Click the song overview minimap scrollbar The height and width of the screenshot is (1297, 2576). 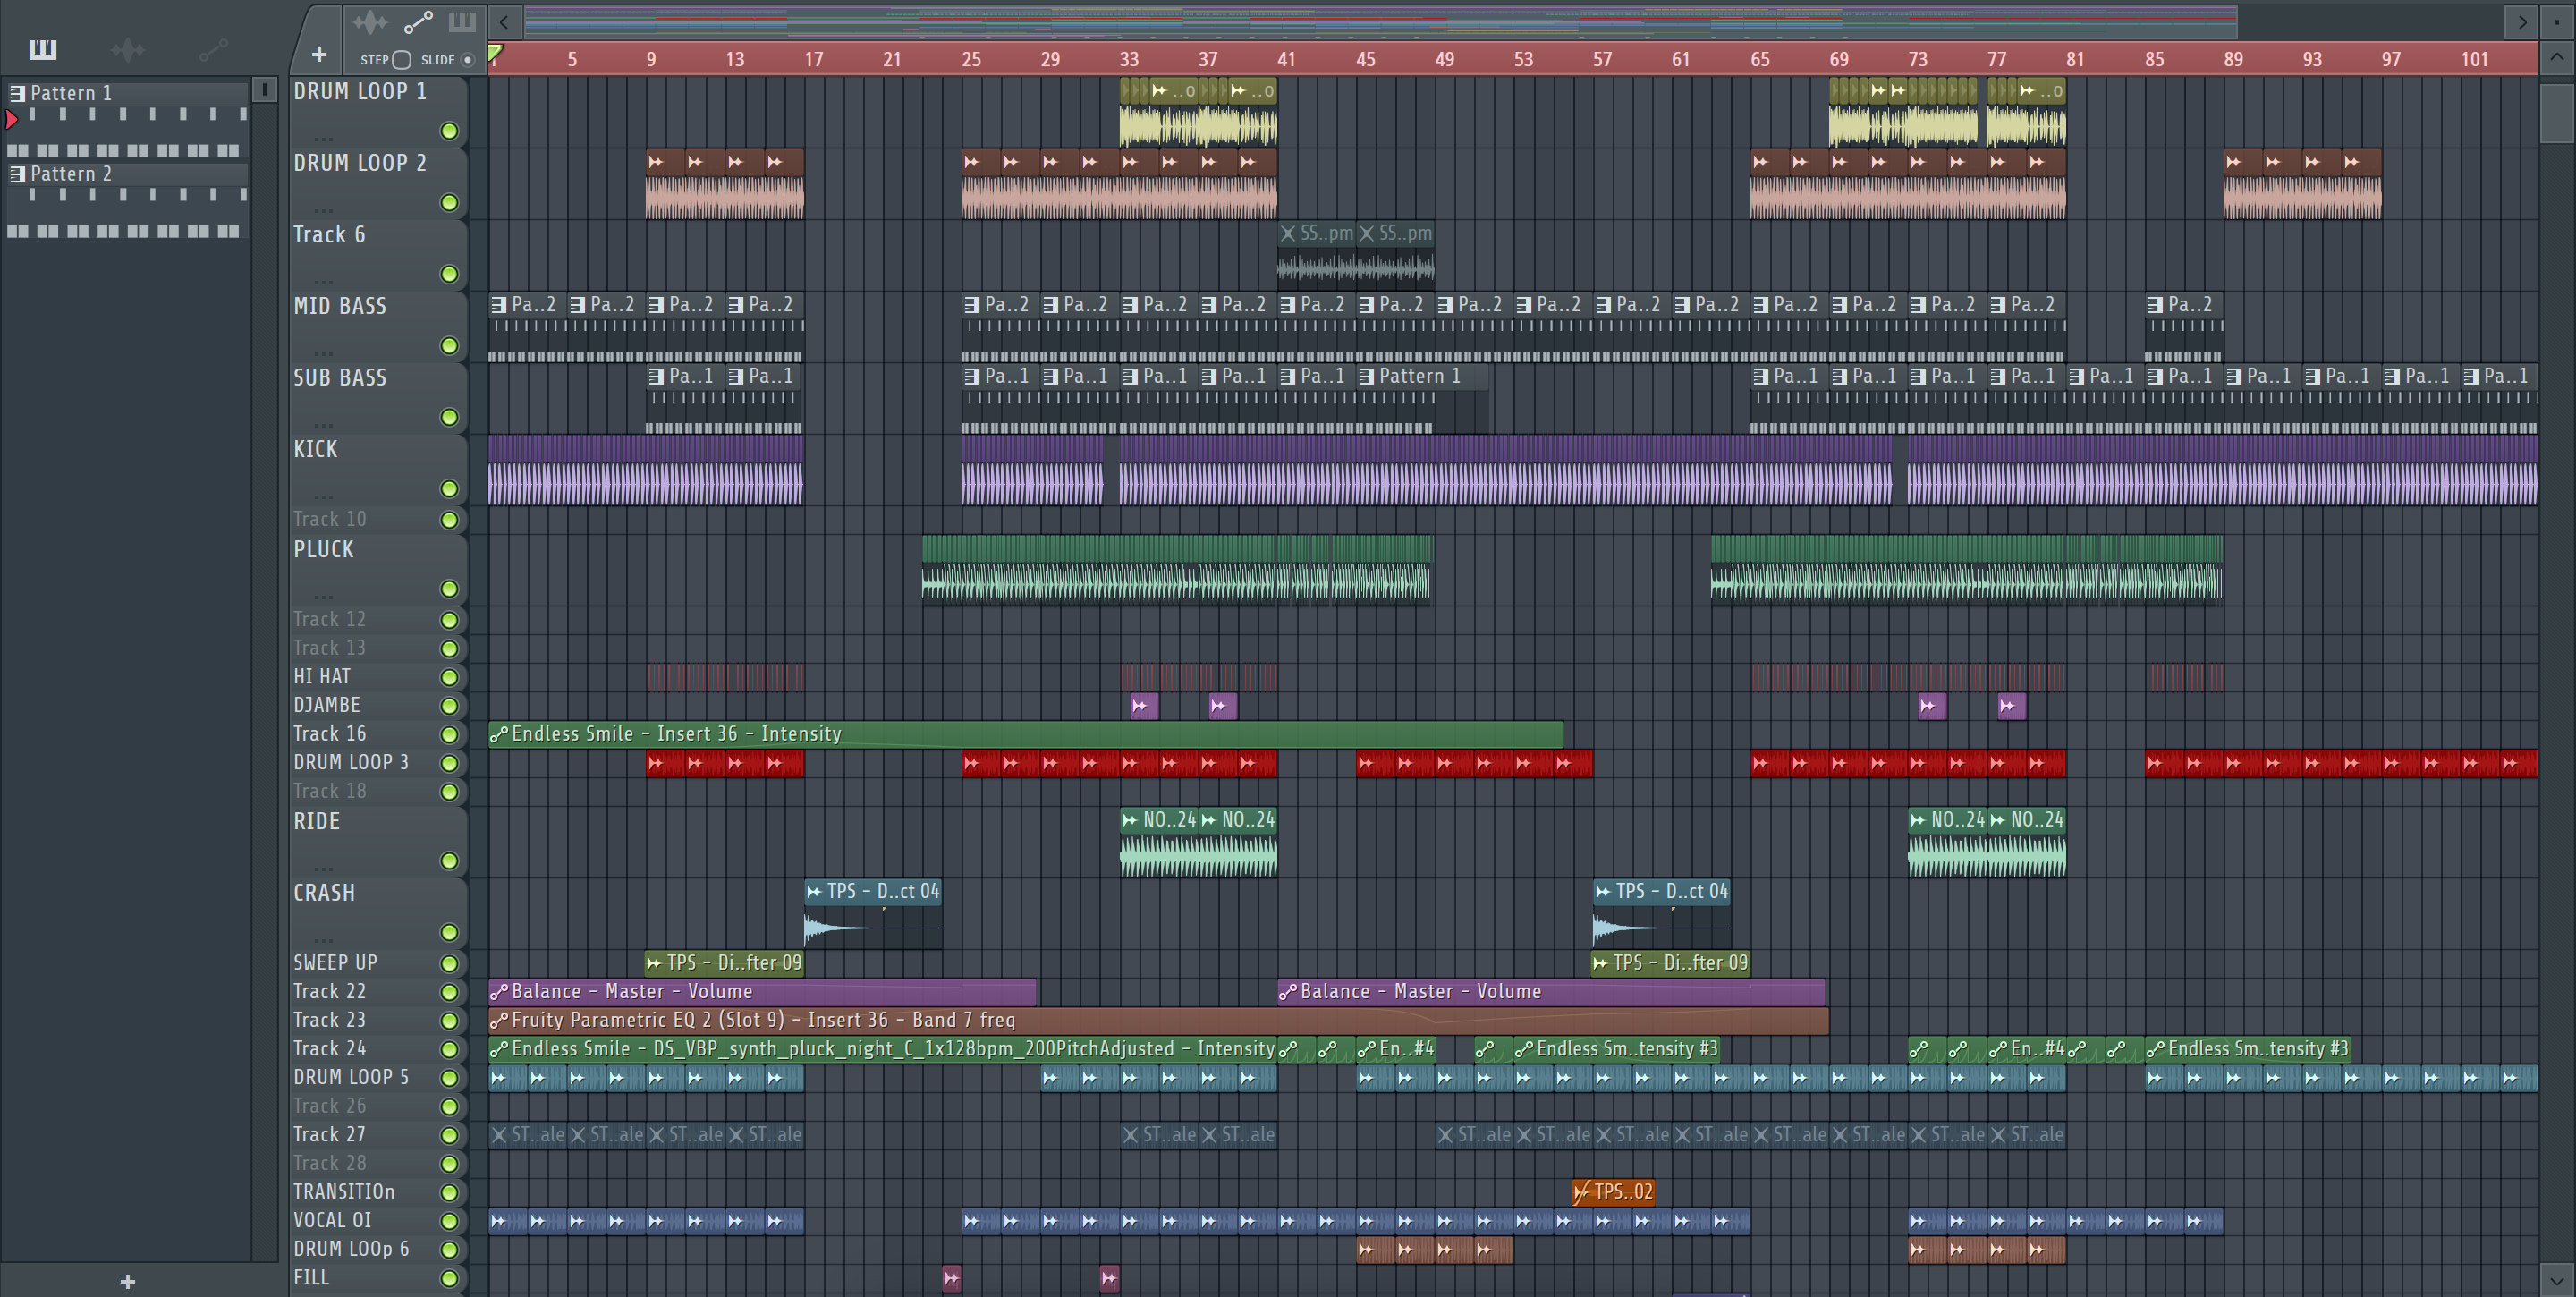pos(1380,21)
